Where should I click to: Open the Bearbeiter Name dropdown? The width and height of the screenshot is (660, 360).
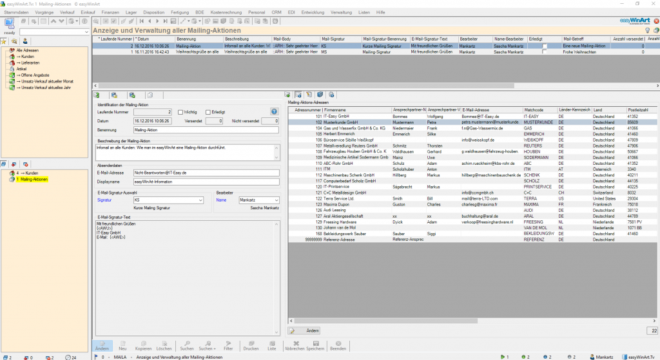276,200
